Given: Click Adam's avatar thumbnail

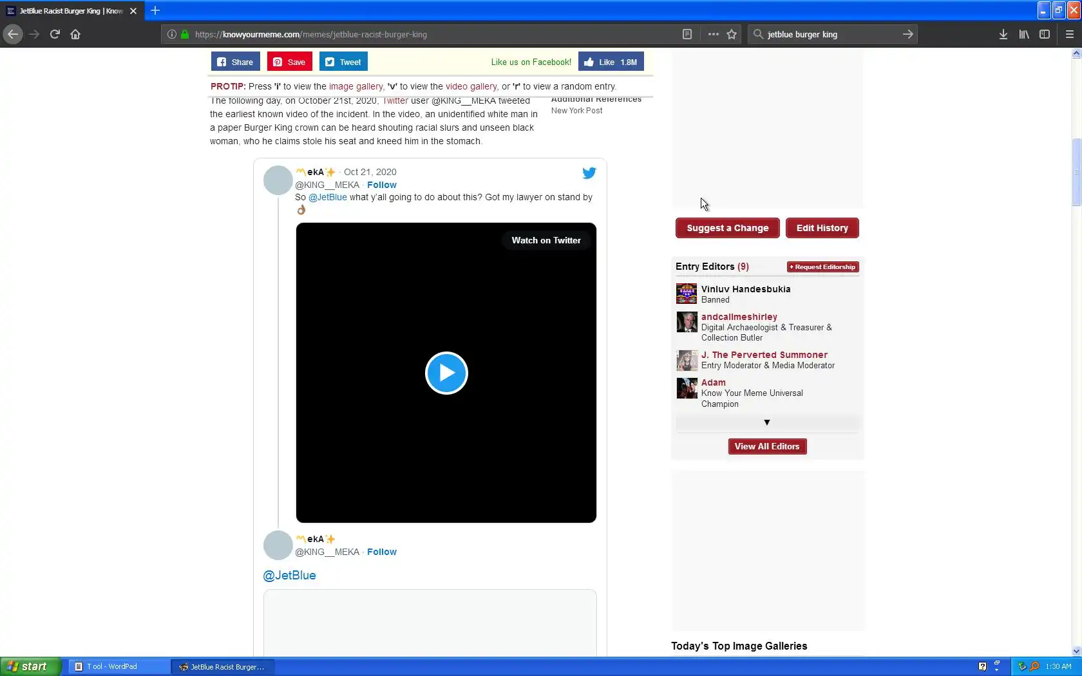Looking at the screenshot, I should click(687, 388).
